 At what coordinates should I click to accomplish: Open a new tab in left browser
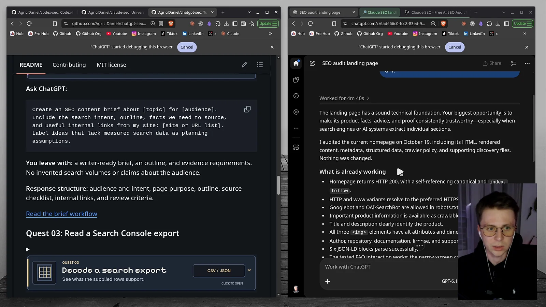(223, 12)
